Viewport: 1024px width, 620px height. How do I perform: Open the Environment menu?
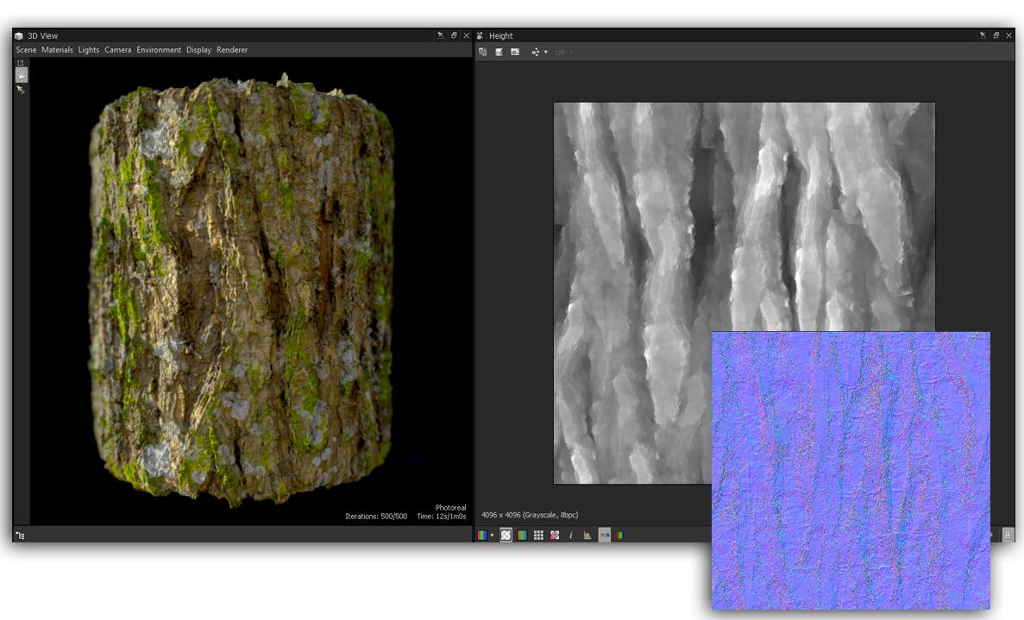[159, 50]
